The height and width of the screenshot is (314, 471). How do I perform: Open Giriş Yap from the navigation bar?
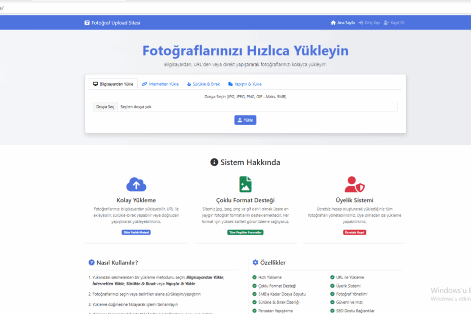369,22
